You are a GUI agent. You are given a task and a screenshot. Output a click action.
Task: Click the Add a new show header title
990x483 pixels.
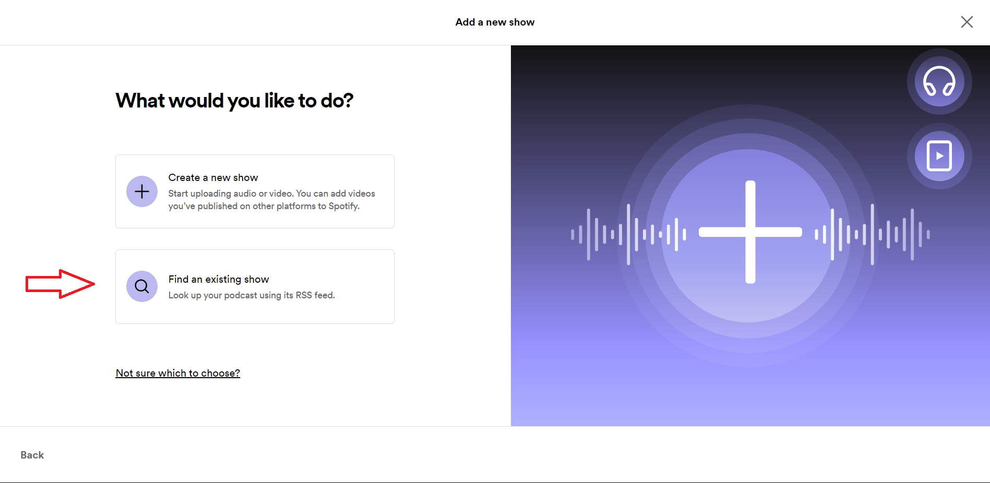point(495,22)
